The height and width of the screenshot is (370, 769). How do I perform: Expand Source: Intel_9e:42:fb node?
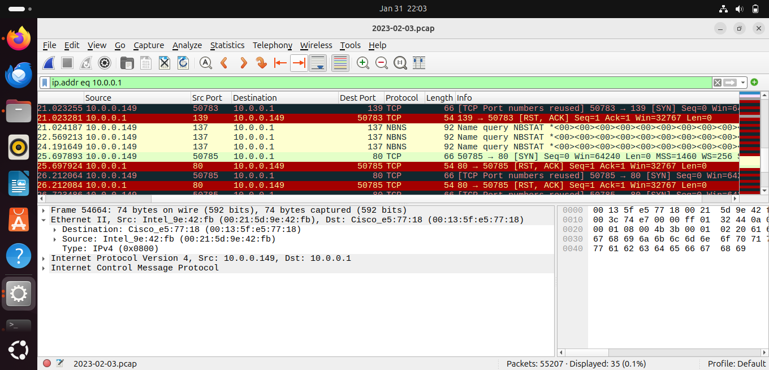pos(55,239)
